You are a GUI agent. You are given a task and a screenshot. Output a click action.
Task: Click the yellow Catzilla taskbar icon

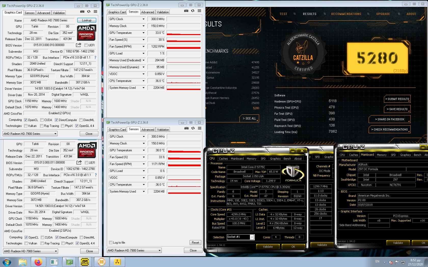click(117, 262)
